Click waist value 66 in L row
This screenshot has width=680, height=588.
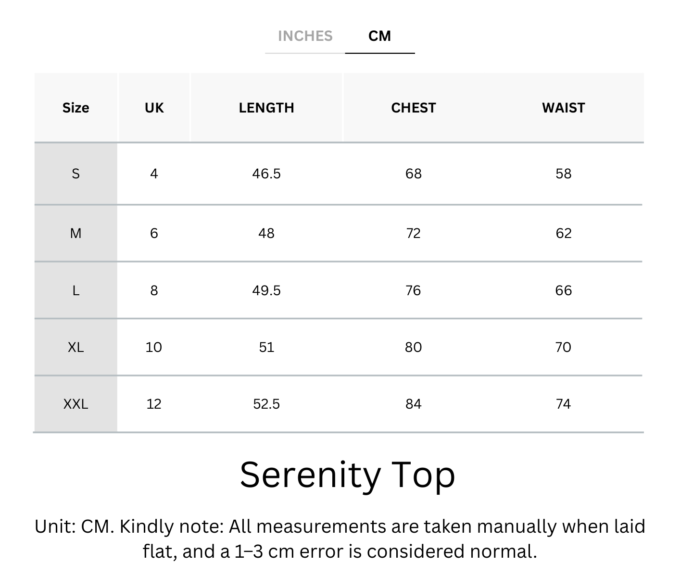[563, 290]
